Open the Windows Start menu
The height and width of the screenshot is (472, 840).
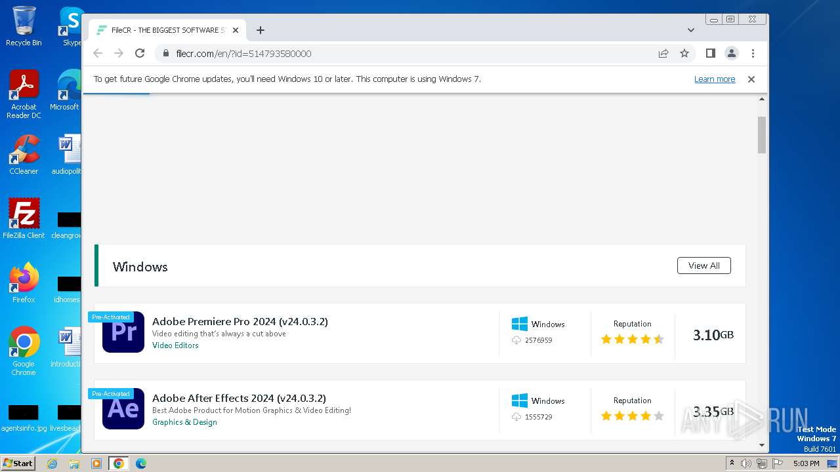point(18,463)
